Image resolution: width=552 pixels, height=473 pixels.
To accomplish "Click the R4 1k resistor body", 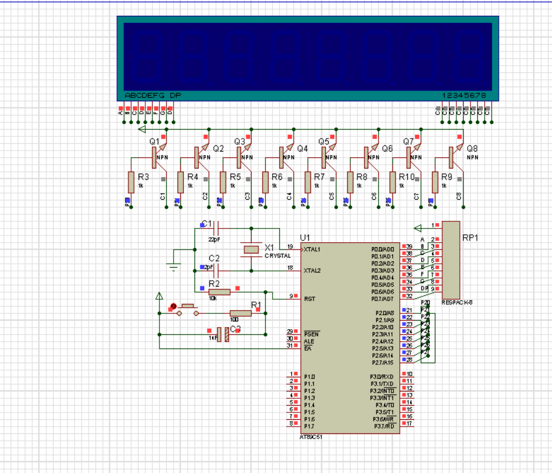I will (x=180, y=182).
